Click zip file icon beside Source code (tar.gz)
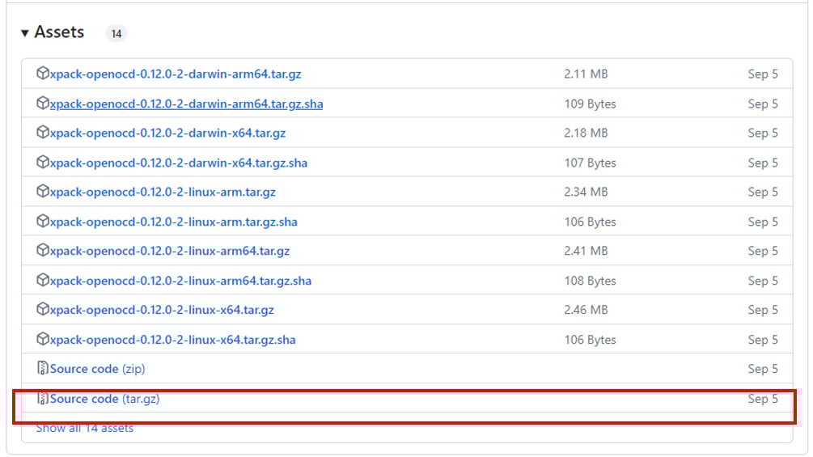813x457 pixels. click(43, 398)
